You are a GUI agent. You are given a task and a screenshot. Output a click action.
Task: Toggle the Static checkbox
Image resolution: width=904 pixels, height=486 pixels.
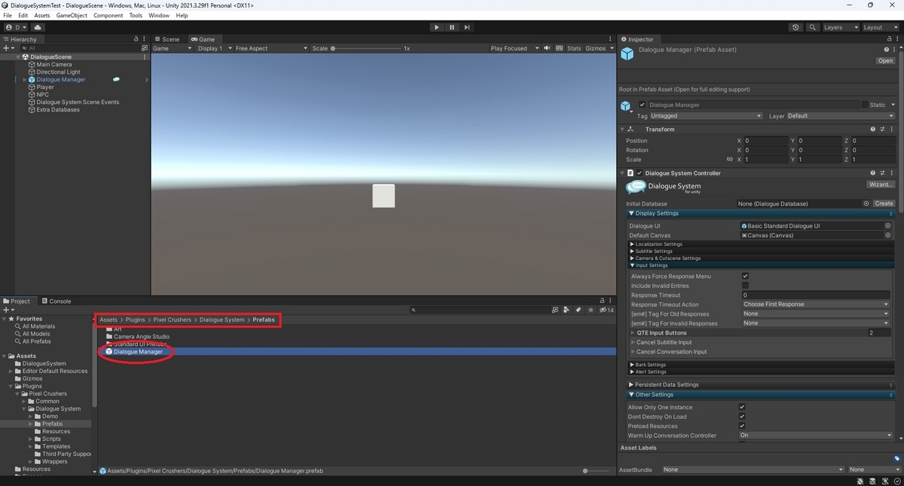[x=865, y=105]
